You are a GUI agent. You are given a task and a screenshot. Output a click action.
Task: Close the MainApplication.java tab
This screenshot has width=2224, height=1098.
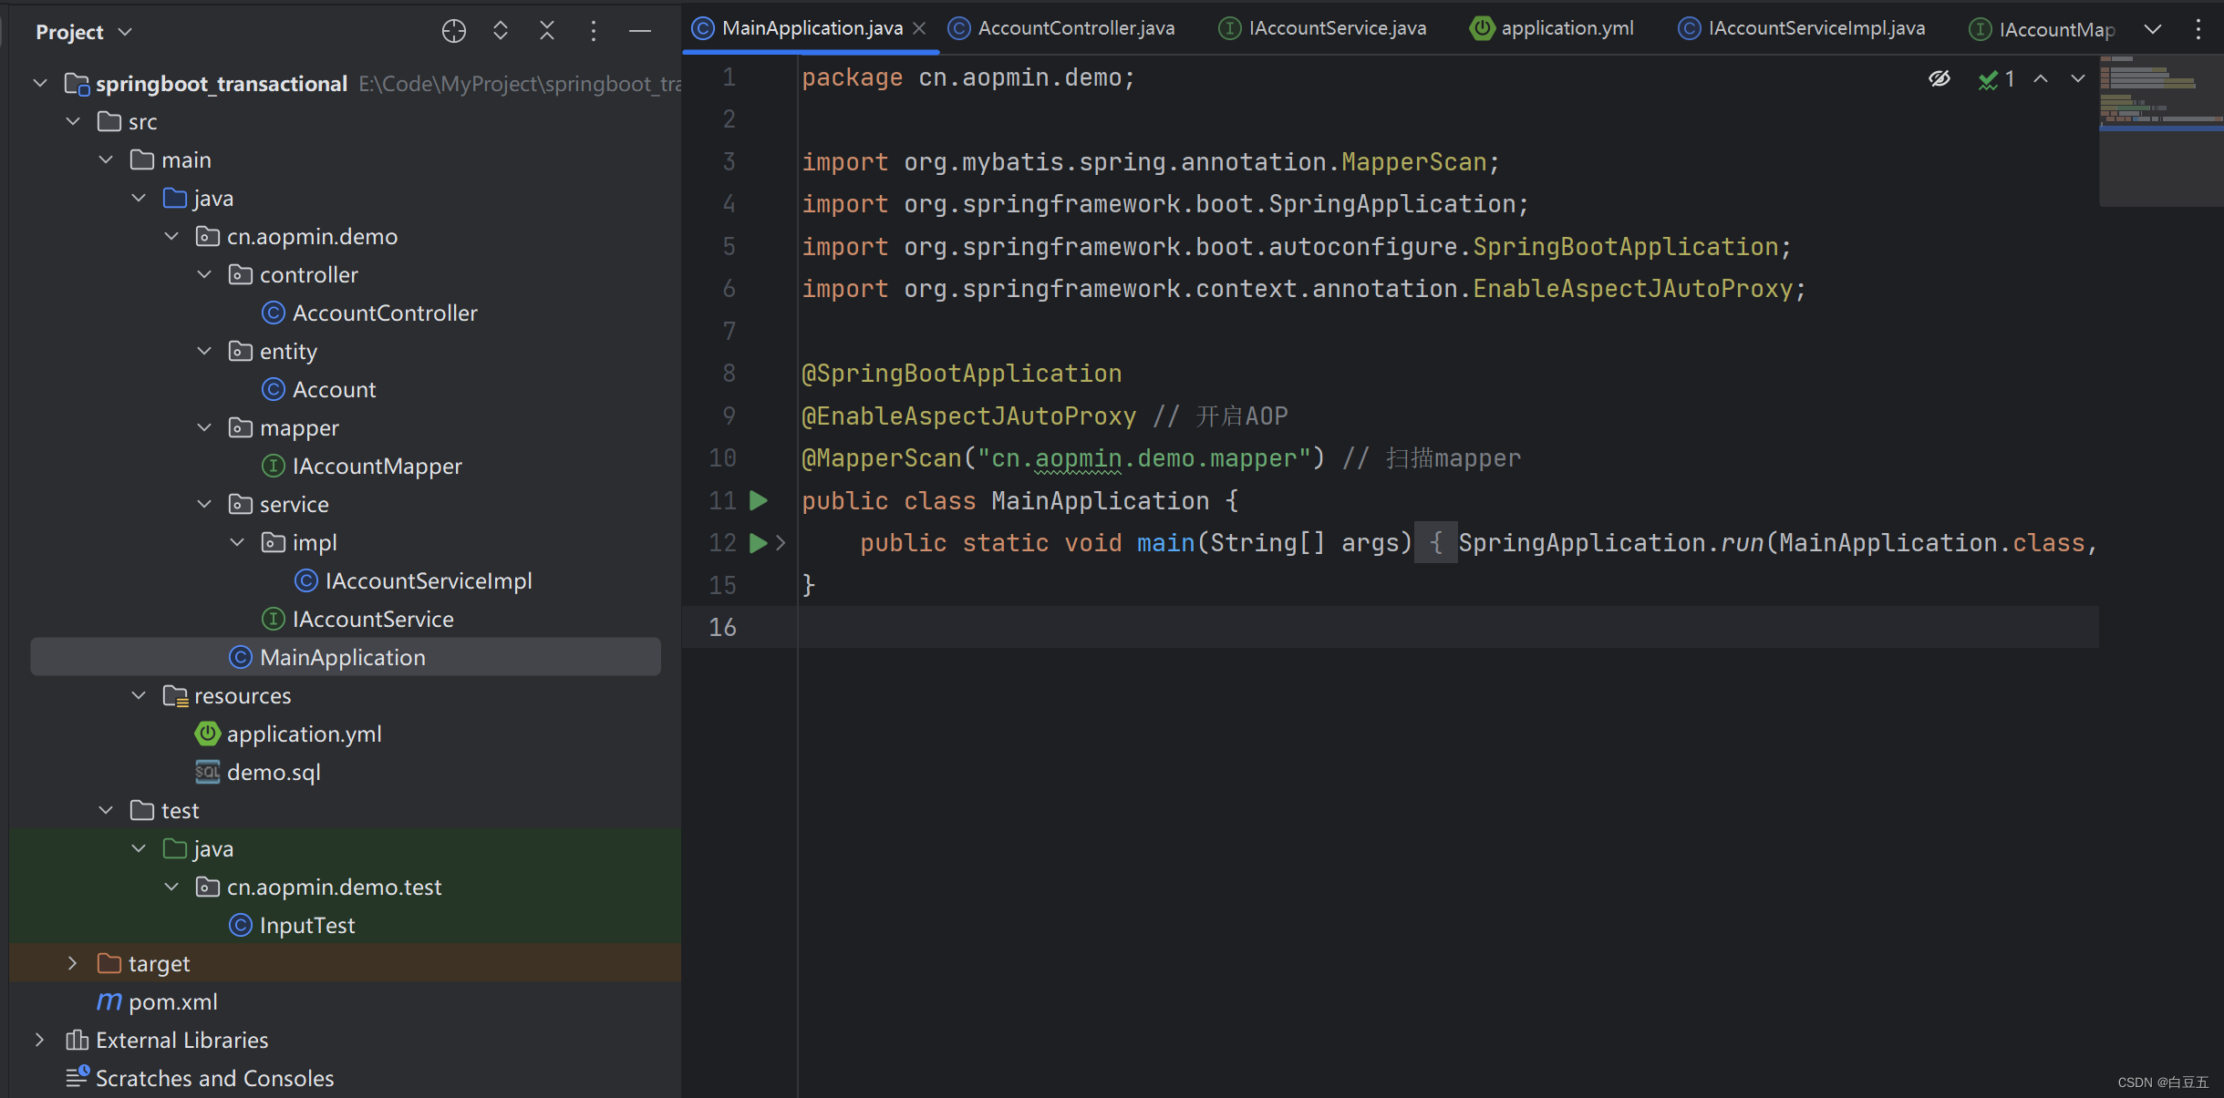pyautogui.click(x=919, y=28)
